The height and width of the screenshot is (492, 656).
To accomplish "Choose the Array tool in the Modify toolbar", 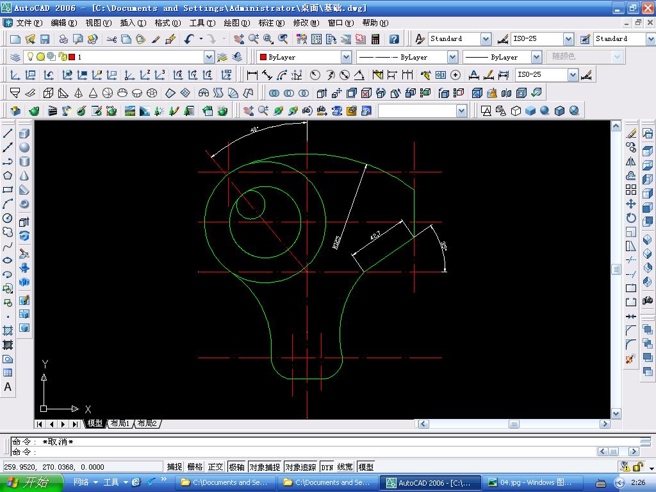I will pos(631,190).
